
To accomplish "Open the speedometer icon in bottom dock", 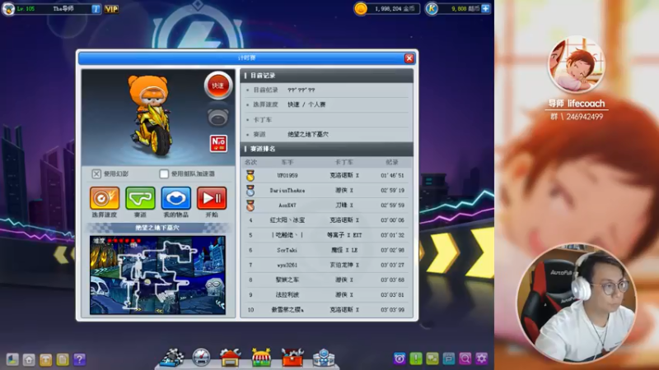I will coord(201,358).
